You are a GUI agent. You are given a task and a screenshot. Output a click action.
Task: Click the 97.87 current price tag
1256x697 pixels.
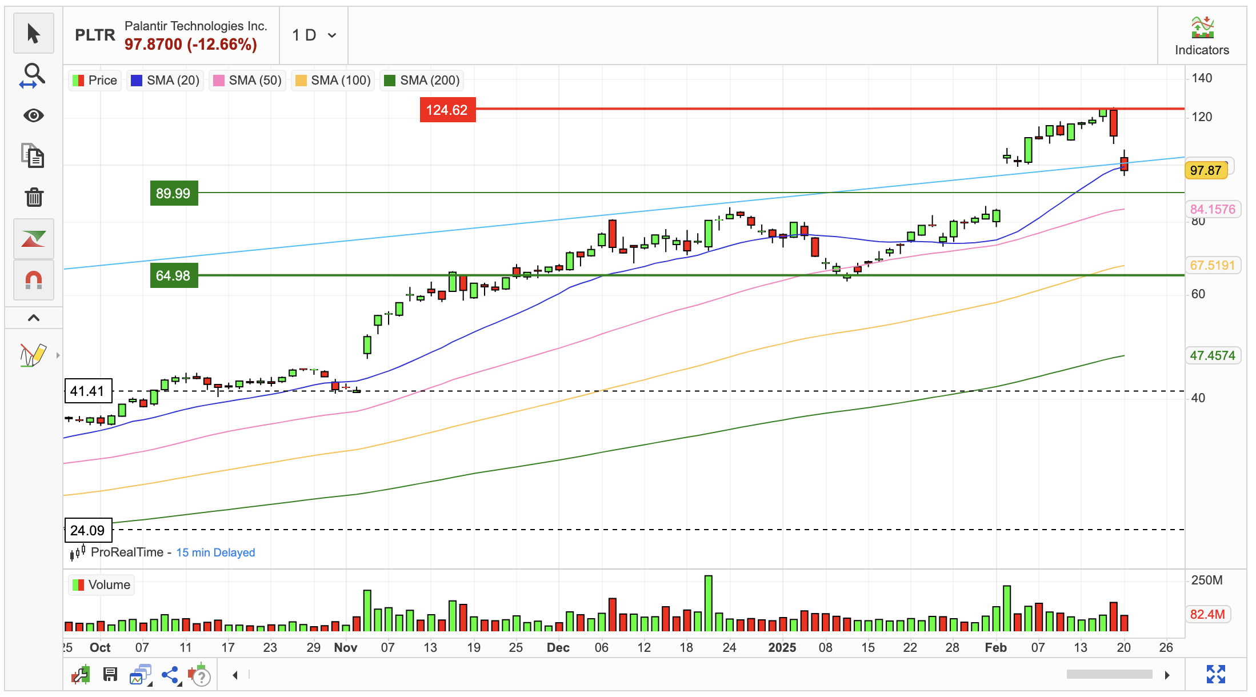click(1206, 170)
